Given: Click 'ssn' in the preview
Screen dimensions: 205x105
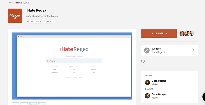Looking at the screenshot, I should coord(93,72).
